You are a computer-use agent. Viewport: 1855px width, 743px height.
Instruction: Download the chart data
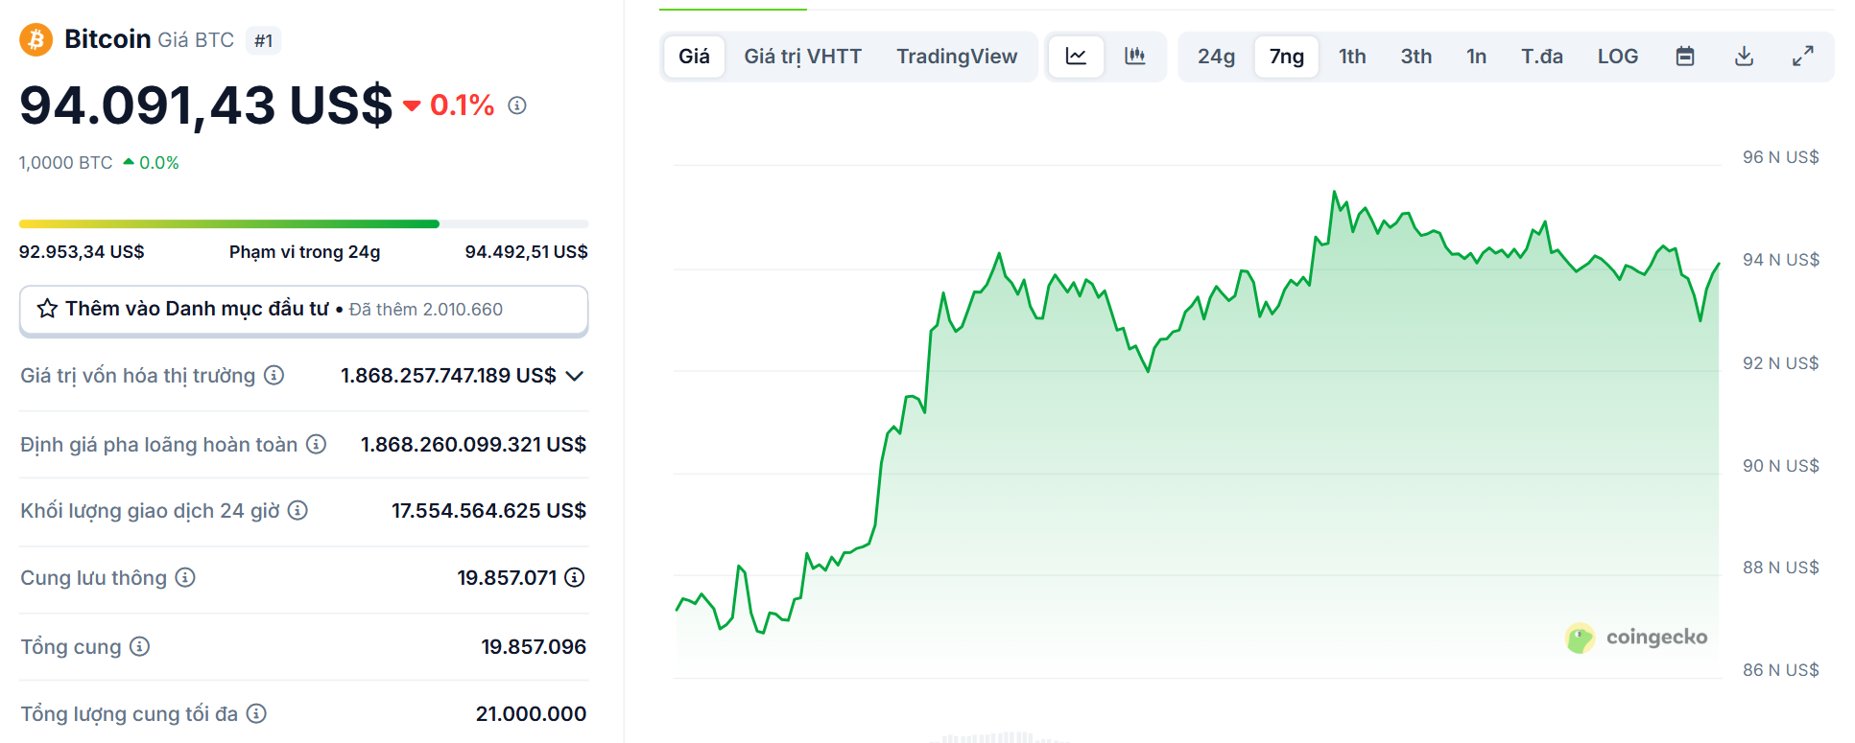tap(1745, 57)
